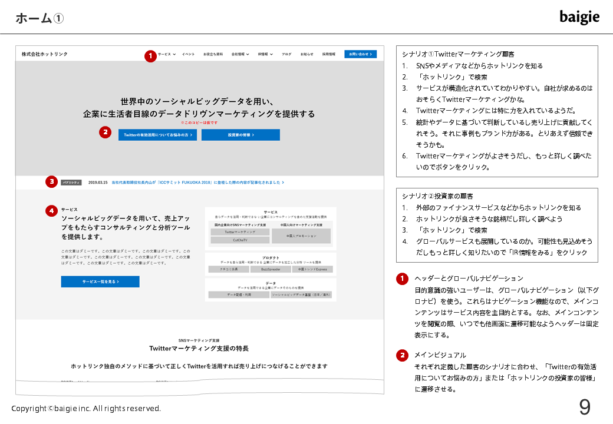This screenshot has height=424, width=613.
Task: Click the プロダクト card heading
Action: tap(271, 258)
